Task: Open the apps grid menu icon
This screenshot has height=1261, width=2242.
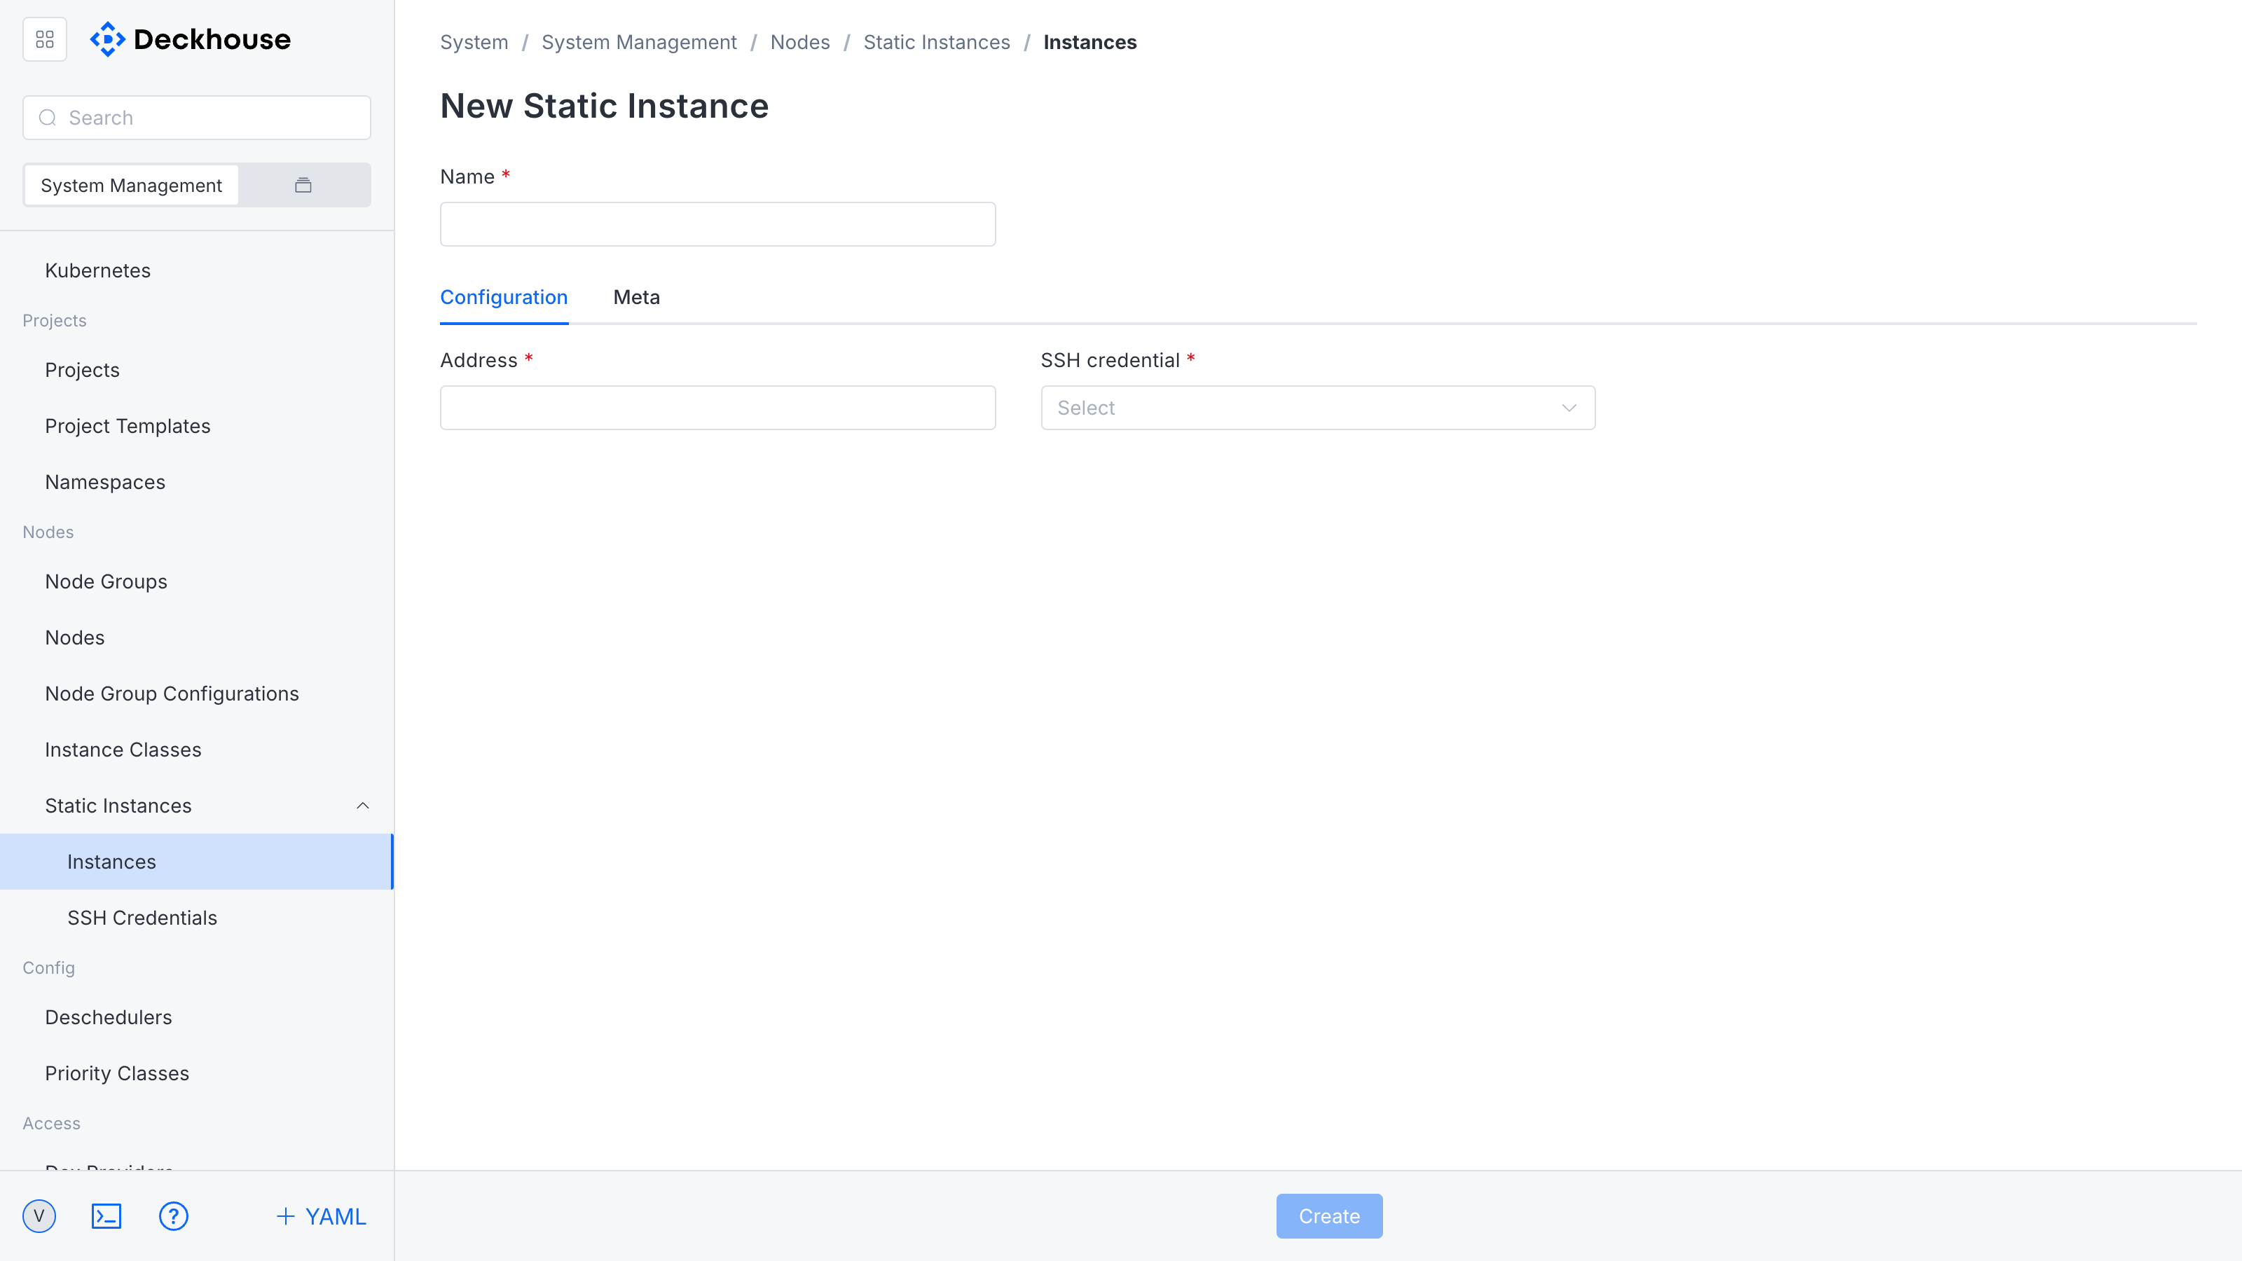Action: [x=44, y=39]
